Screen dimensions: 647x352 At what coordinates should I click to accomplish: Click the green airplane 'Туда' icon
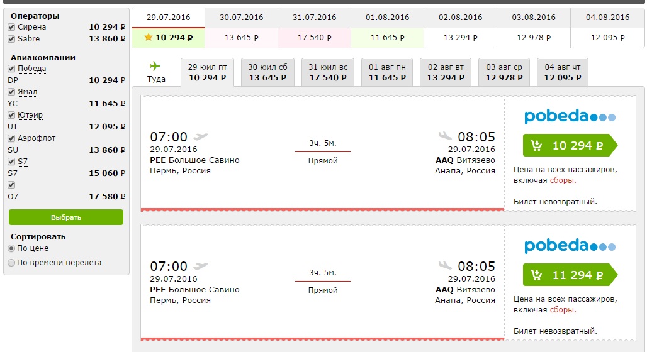(155, 66)
